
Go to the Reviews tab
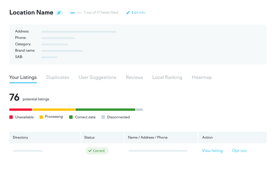[134, 78]
